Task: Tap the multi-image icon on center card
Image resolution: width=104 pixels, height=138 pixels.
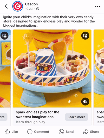Action: [x=85, y=36]
